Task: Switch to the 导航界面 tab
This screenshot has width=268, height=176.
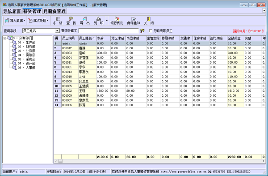Action: click(12, 11)
